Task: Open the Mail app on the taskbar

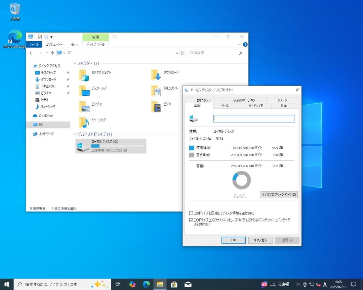Action: tap(188, 284)
